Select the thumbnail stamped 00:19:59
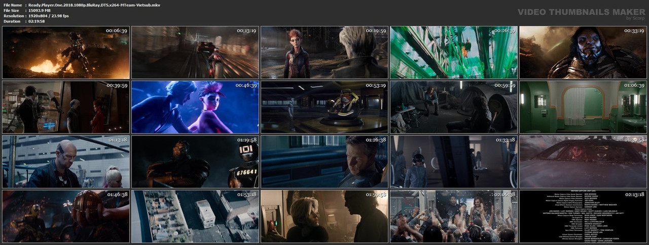This screenshot has width=649, height=245. [x=324, y=53]
